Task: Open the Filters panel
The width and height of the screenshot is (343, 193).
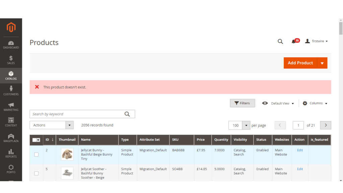Action: pos(243,103)
